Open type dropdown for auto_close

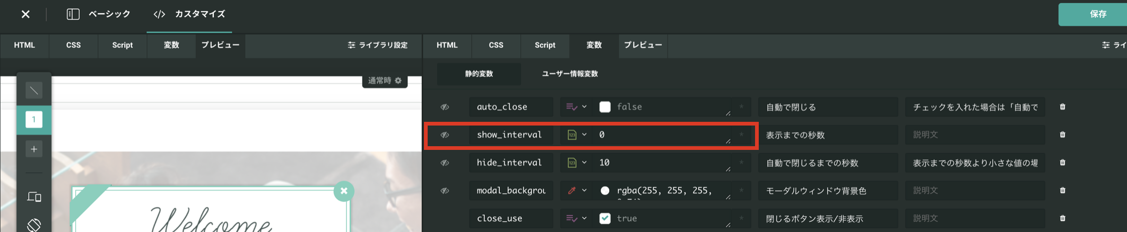(x=576, y=107)
